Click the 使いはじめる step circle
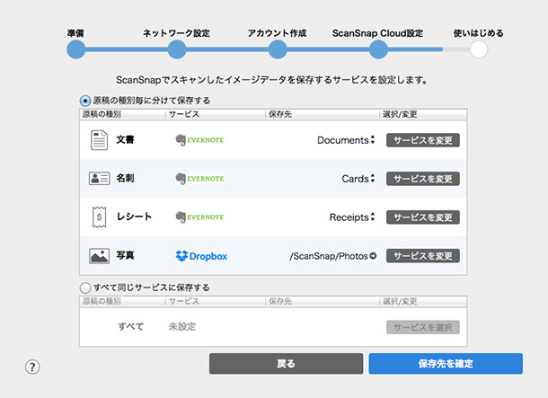Viewport: 548px width, 398px height. click(479, 49)
